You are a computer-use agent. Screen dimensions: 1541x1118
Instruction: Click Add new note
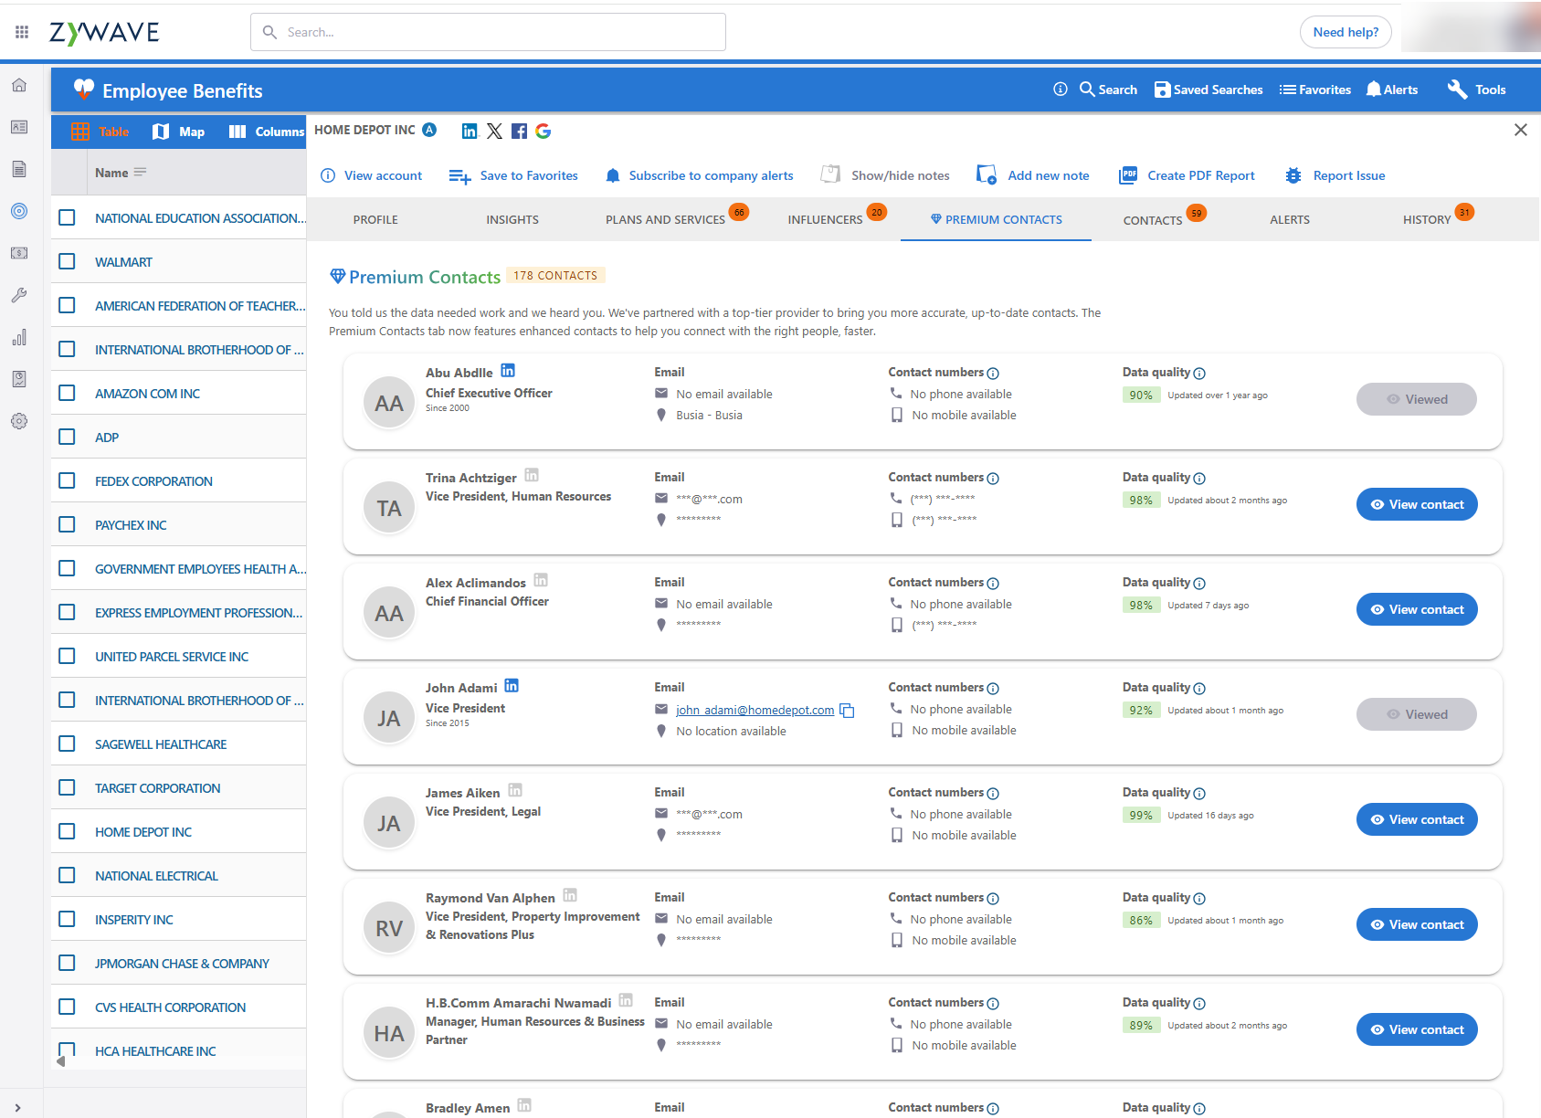(1033, 175)
